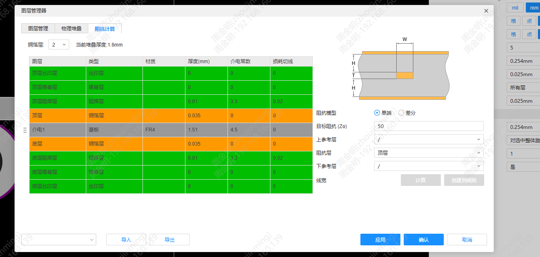Click the 确认 button
This screenshot has width=540, height=257.
point(424,240)
